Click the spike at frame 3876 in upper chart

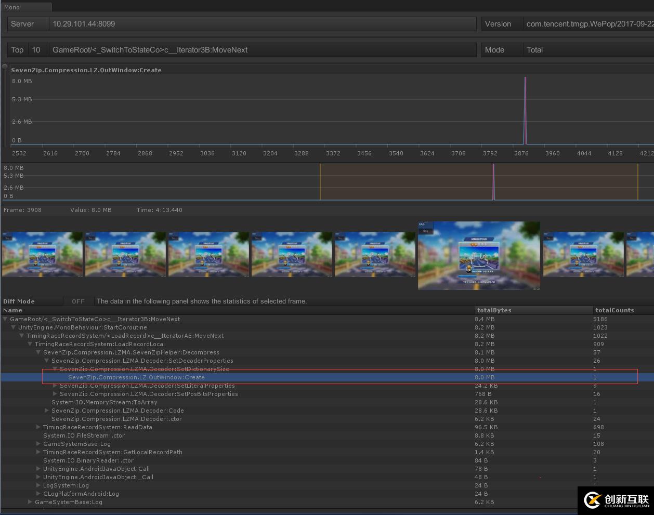[x=525, y=110]
